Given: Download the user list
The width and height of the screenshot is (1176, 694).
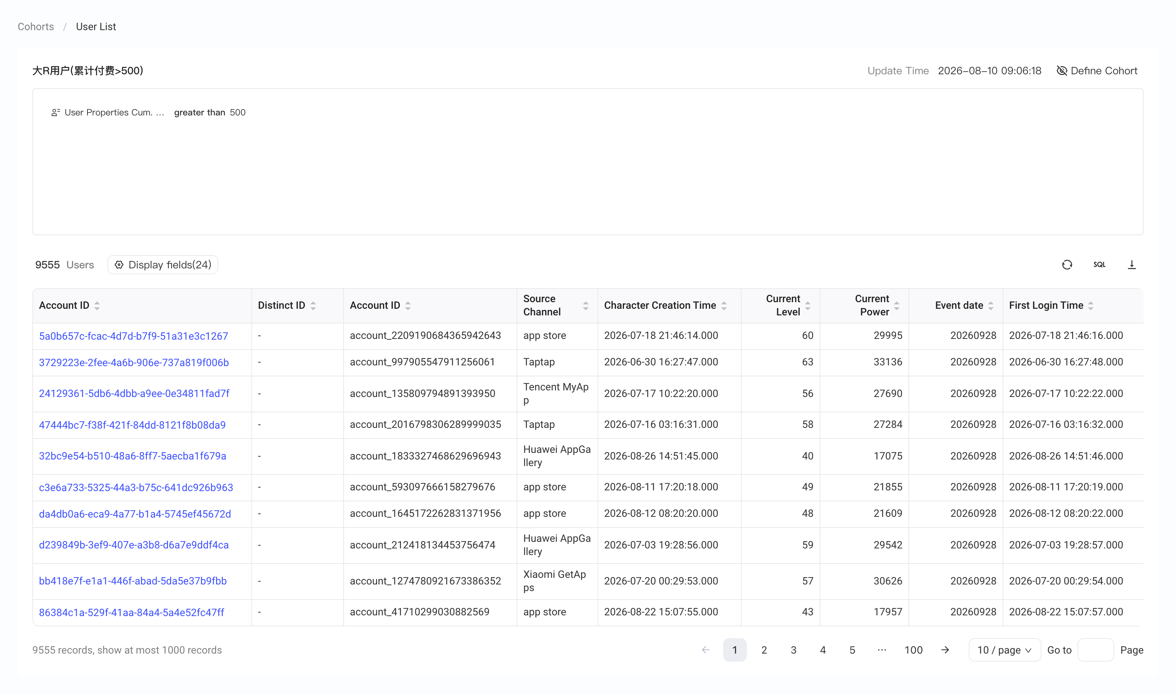Looking at the screenshot, I should pos(1132,265).
